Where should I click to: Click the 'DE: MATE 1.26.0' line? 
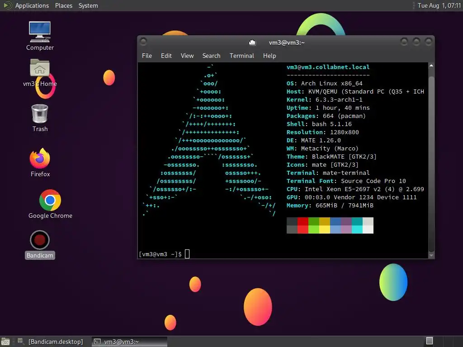(314, 141)
